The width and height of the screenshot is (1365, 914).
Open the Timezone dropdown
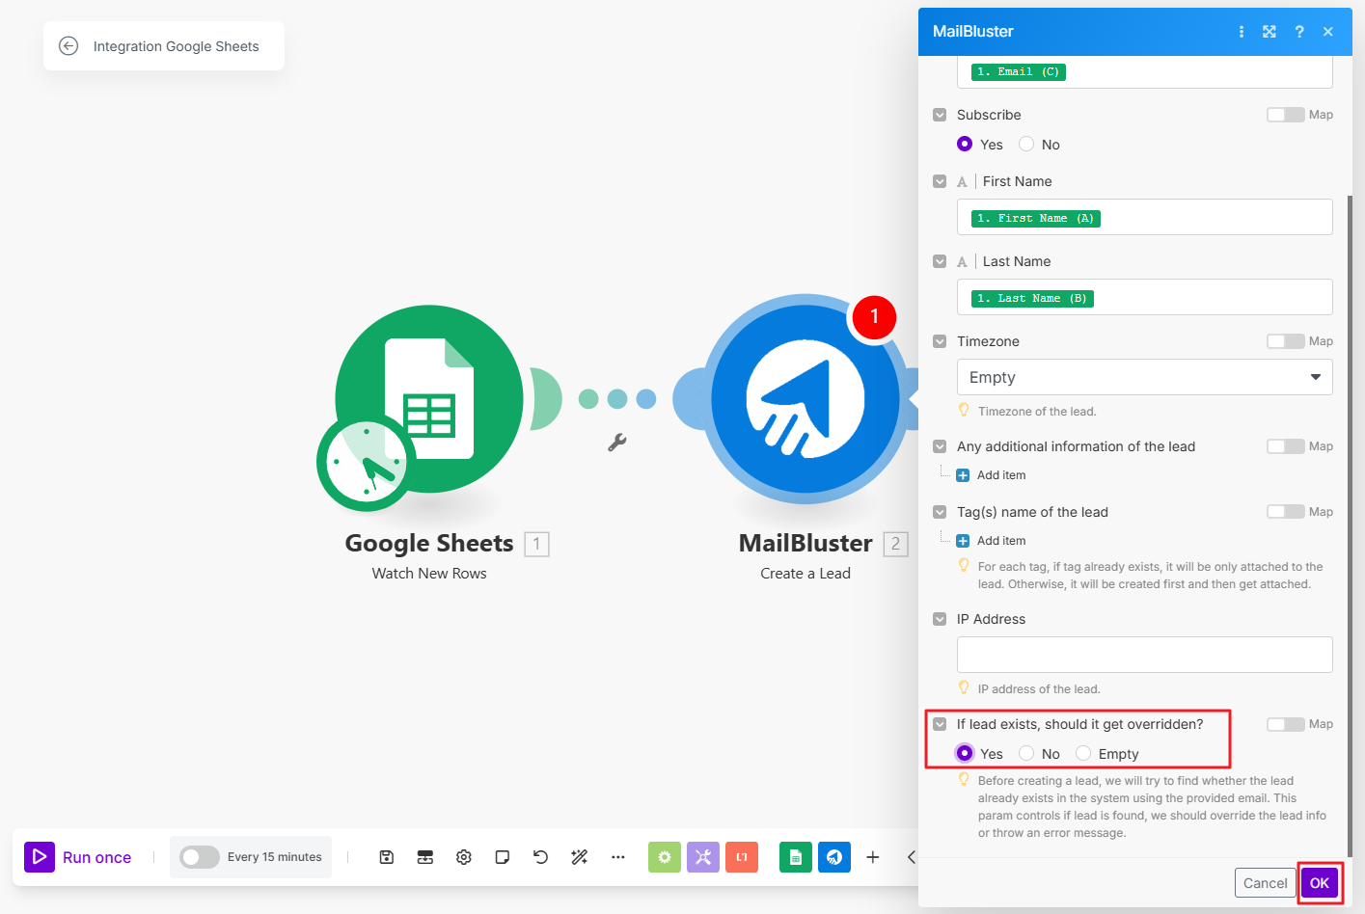pos(1144,377)
